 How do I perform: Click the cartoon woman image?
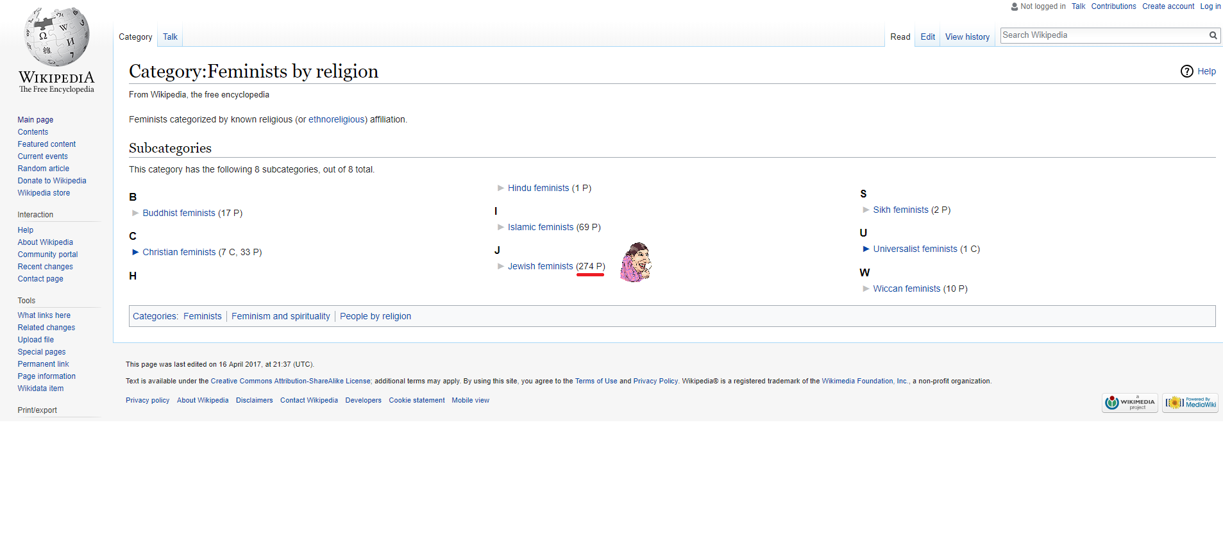tap(636, 262)
